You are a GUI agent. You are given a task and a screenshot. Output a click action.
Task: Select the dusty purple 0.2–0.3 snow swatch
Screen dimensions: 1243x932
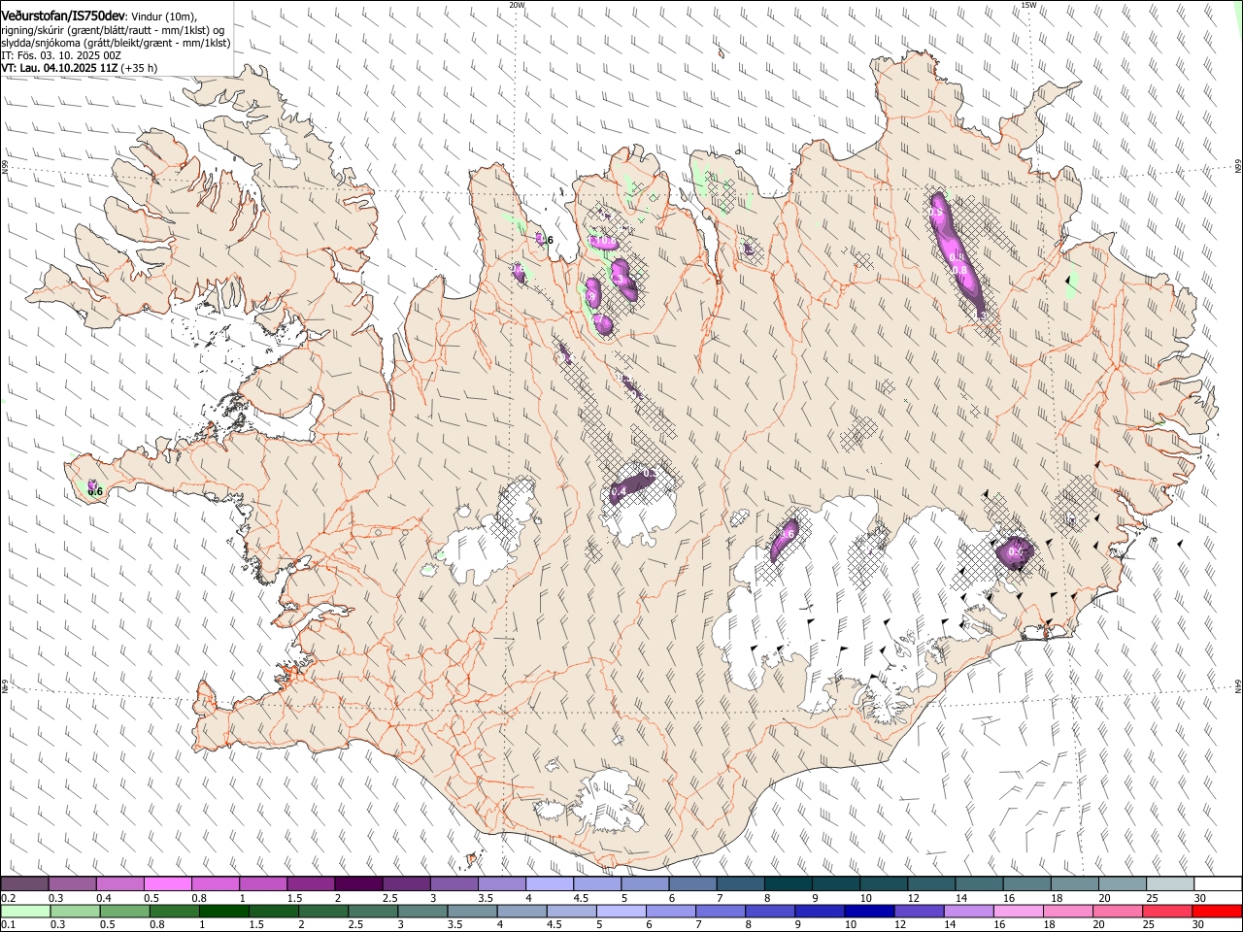(x=24, y=883)
